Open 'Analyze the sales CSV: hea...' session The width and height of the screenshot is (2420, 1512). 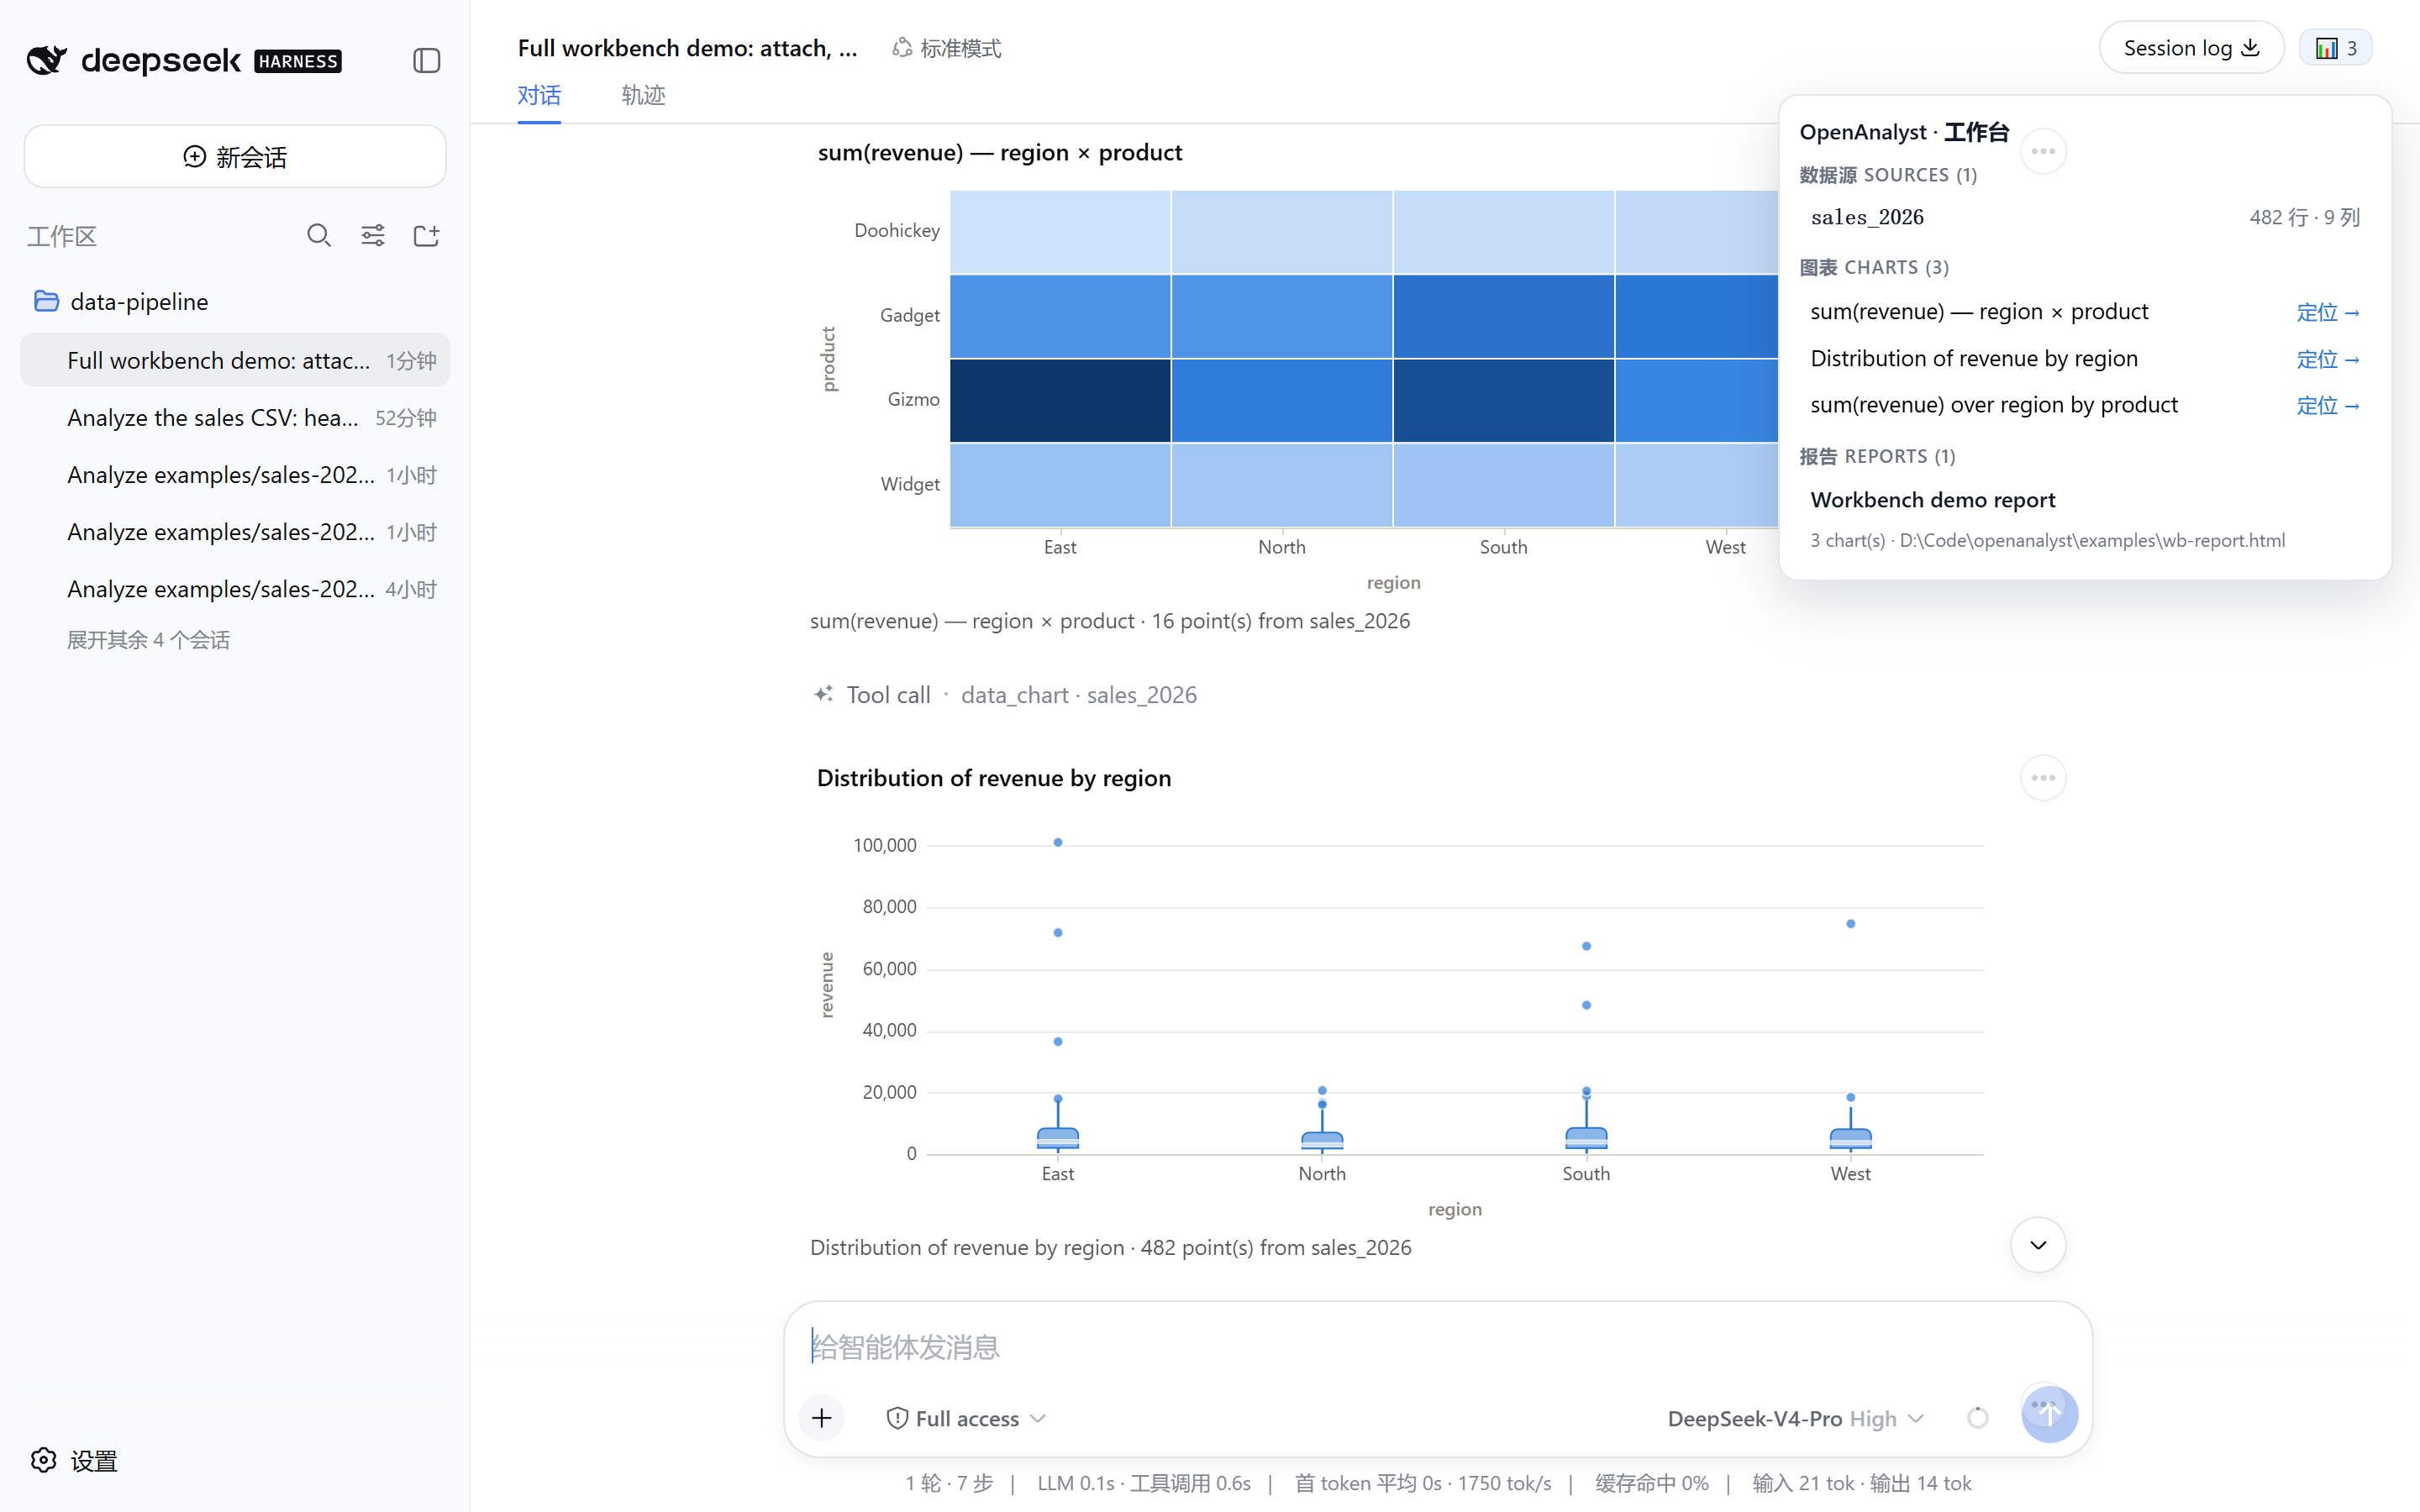tap(235, 417)
